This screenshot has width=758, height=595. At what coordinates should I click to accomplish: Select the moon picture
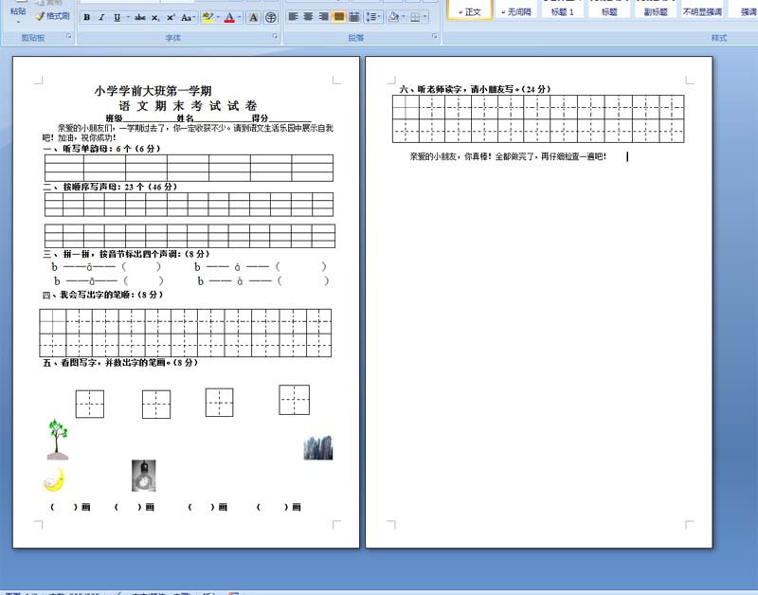[54, 479]
